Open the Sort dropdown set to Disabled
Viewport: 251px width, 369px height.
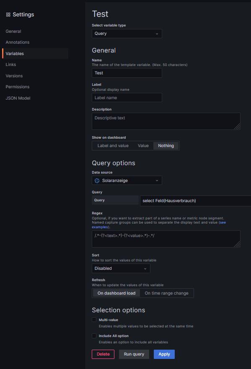(121, 269)
